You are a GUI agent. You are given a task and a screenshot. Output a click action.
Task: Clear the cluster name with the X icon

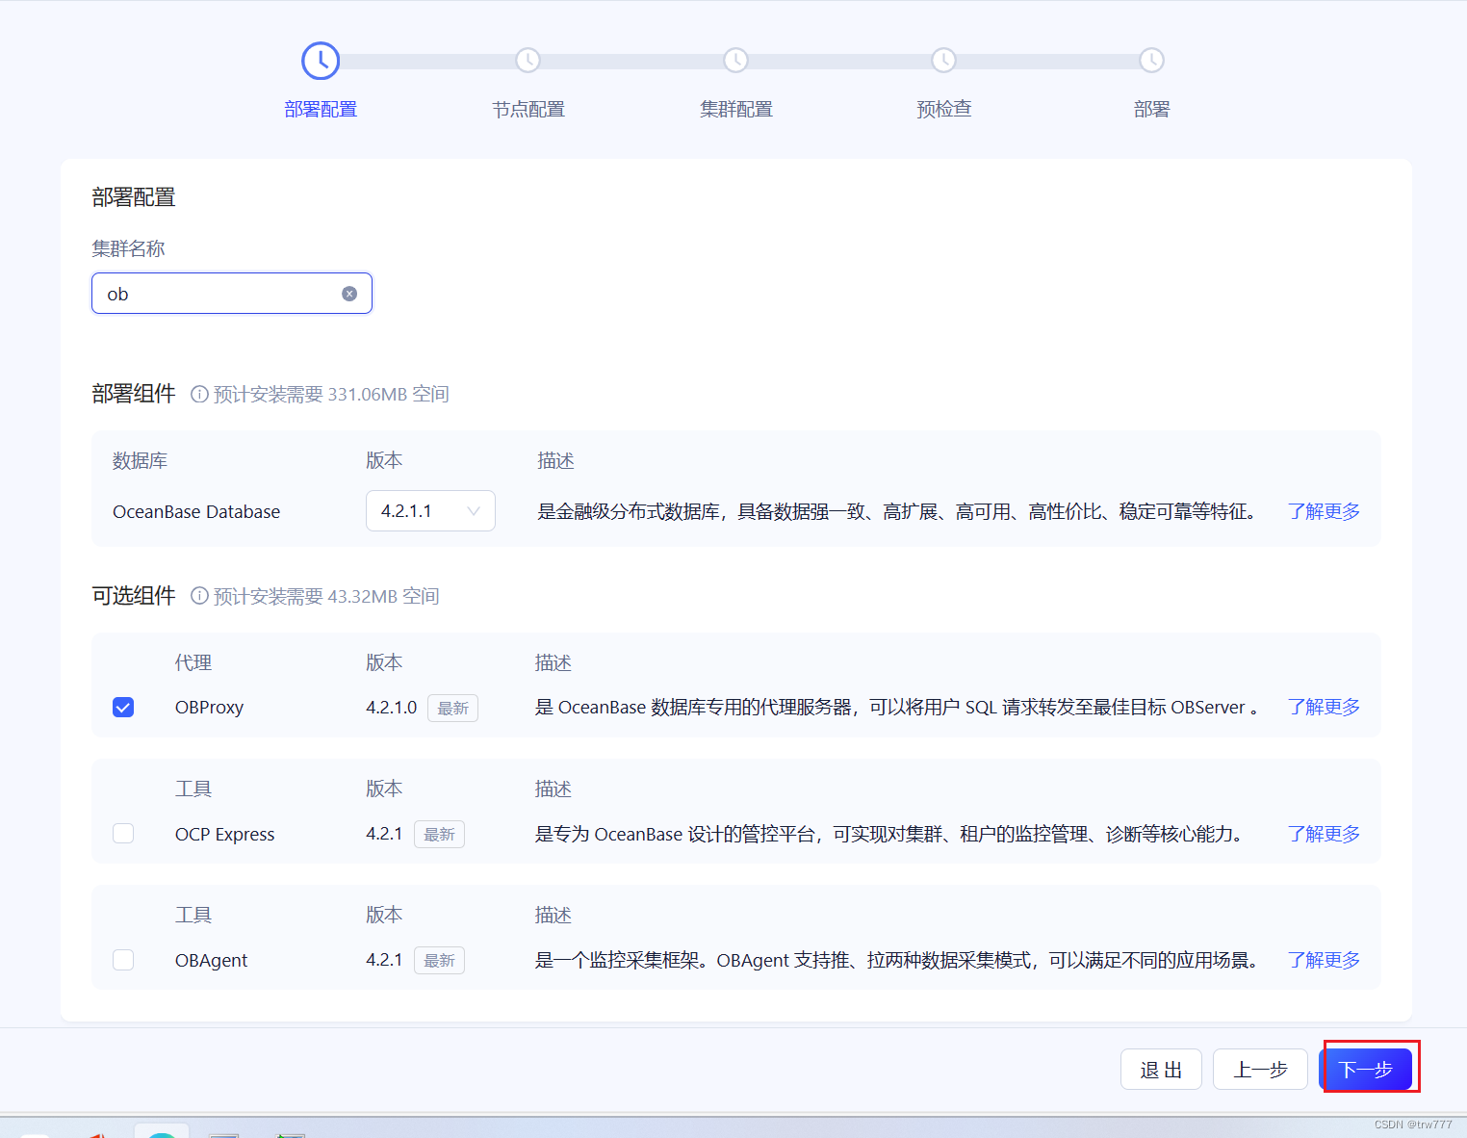[x=349, y=294]
